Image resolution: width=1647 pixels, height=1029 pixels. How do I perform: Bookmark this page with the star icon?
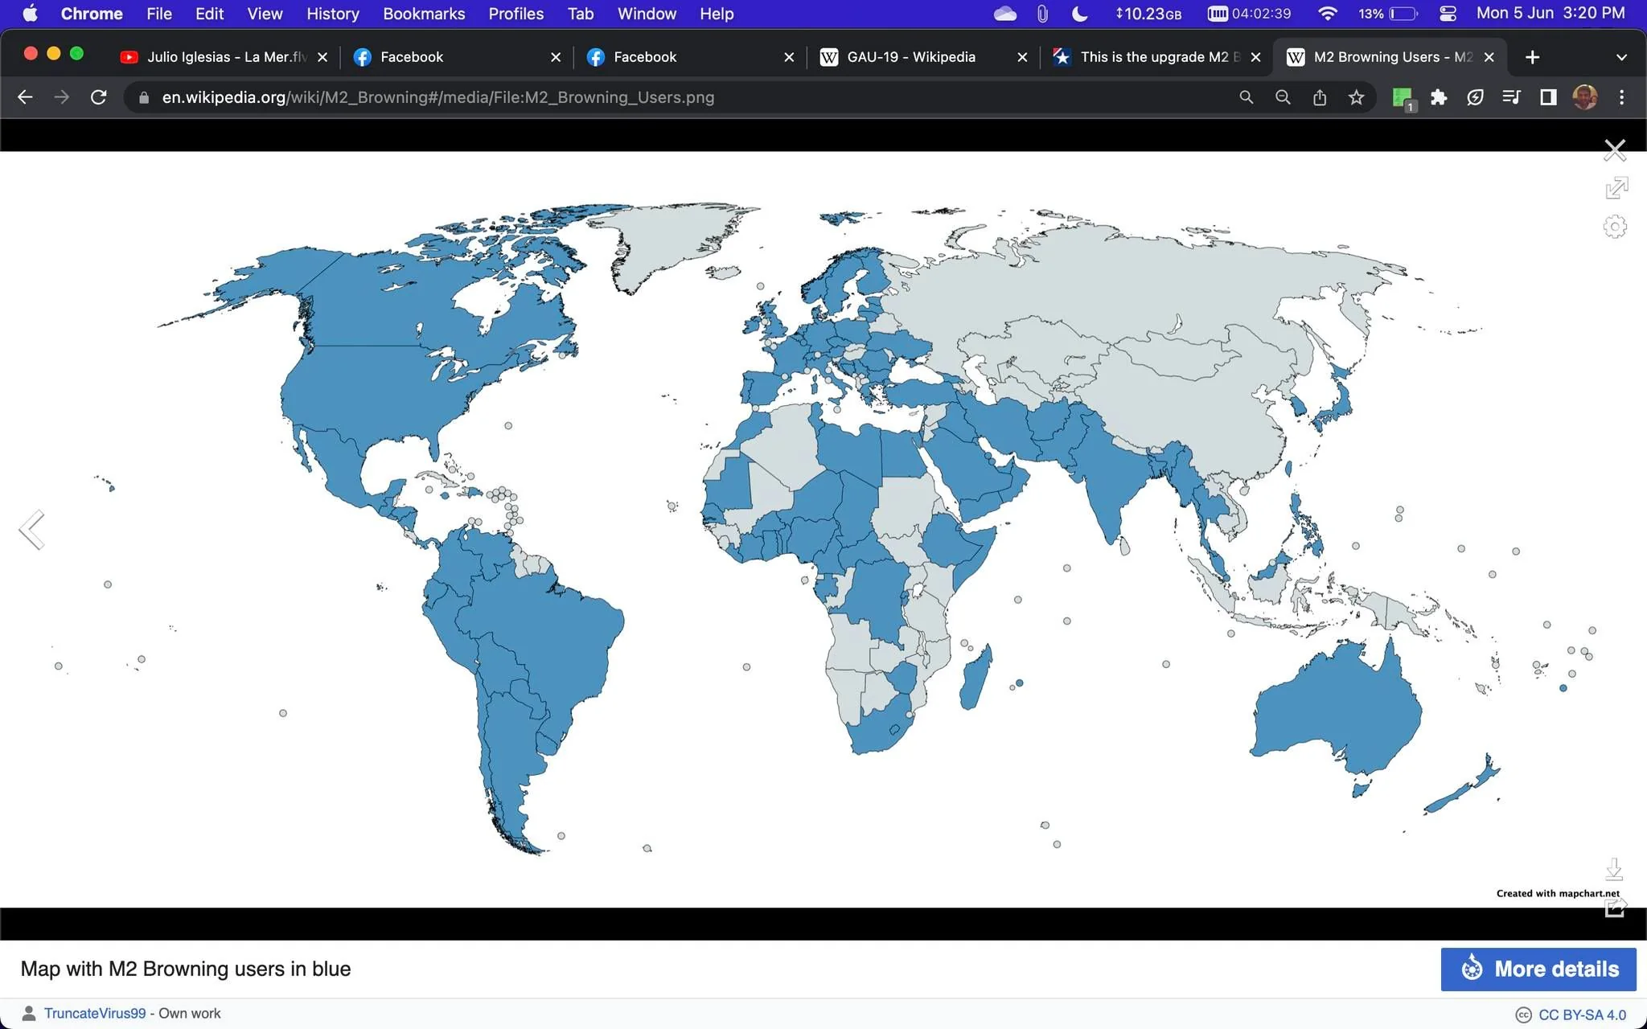pyautogui.click(x=1357, y=97)
